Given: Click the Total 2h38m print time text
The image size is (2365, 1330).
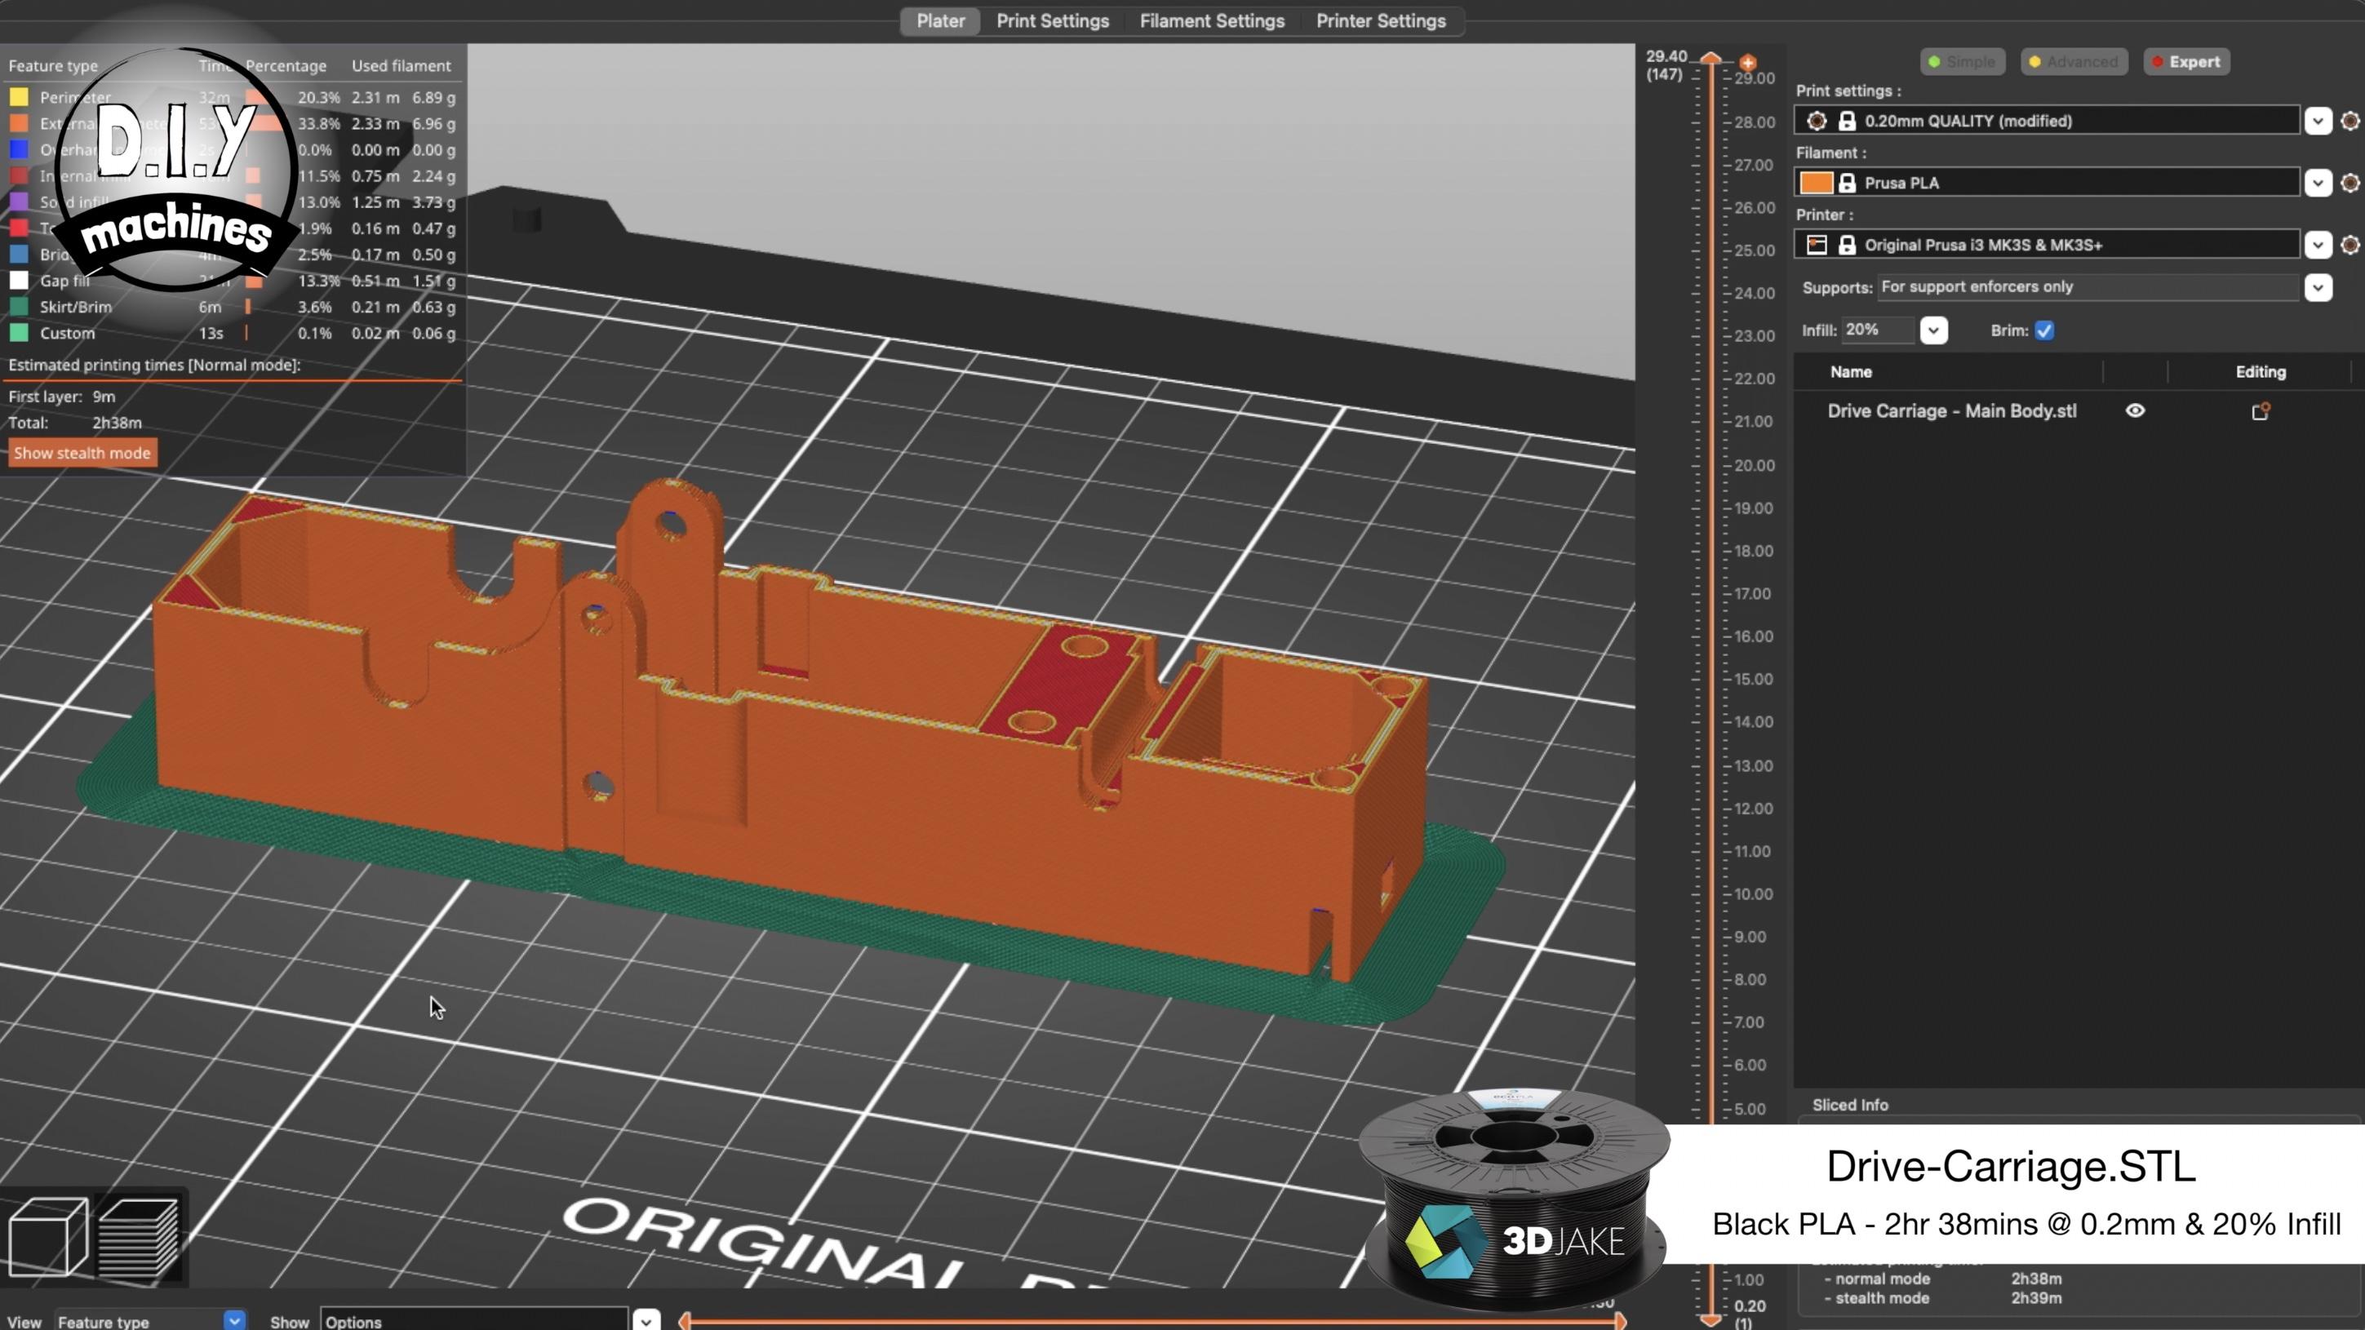Looking at the screenshot, I should [x=117, y=423].
